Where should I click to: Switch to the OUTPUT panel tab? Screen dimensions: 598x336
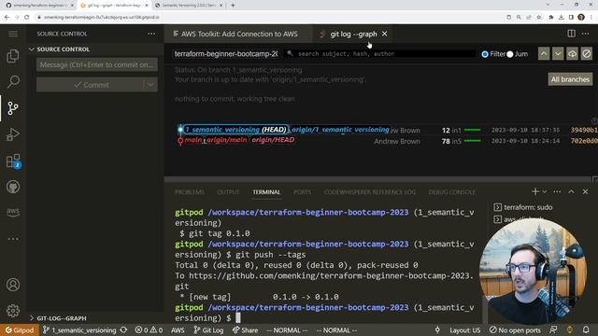point(228,192)
